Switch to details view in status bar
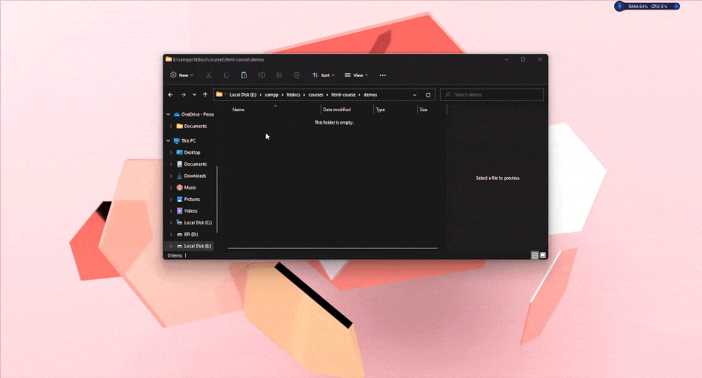Image resolution: width=702 pixels, height=378 pixels. [x=535, y=255]
